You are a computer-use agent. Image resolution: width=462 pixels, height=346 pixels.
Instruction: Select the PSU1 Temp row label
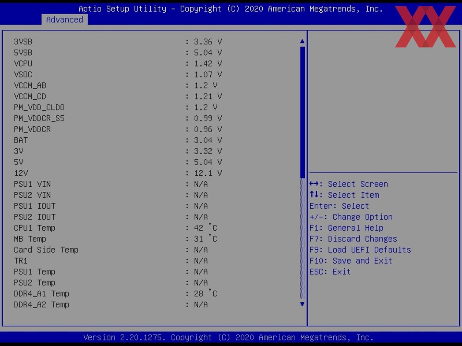[x=35, y=272]
